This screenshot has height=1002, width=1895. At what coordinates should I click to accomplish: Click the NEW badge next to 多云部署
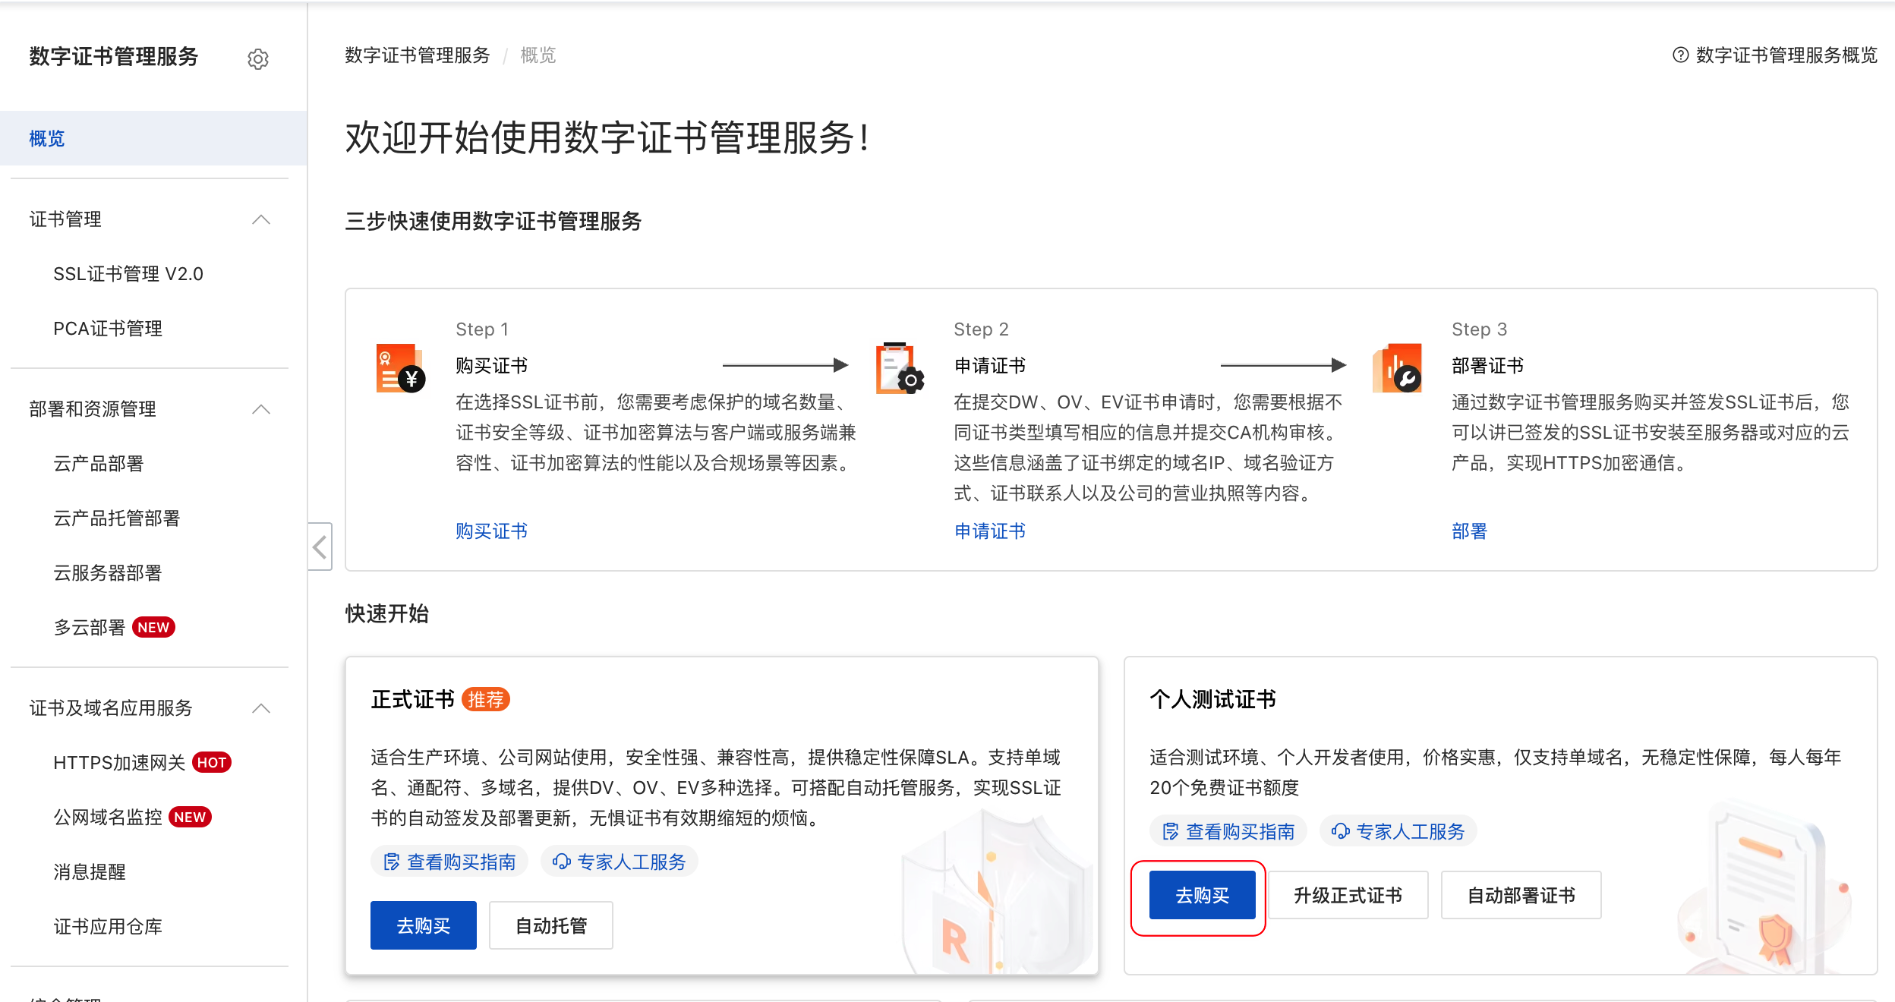(x=153, y=628)
